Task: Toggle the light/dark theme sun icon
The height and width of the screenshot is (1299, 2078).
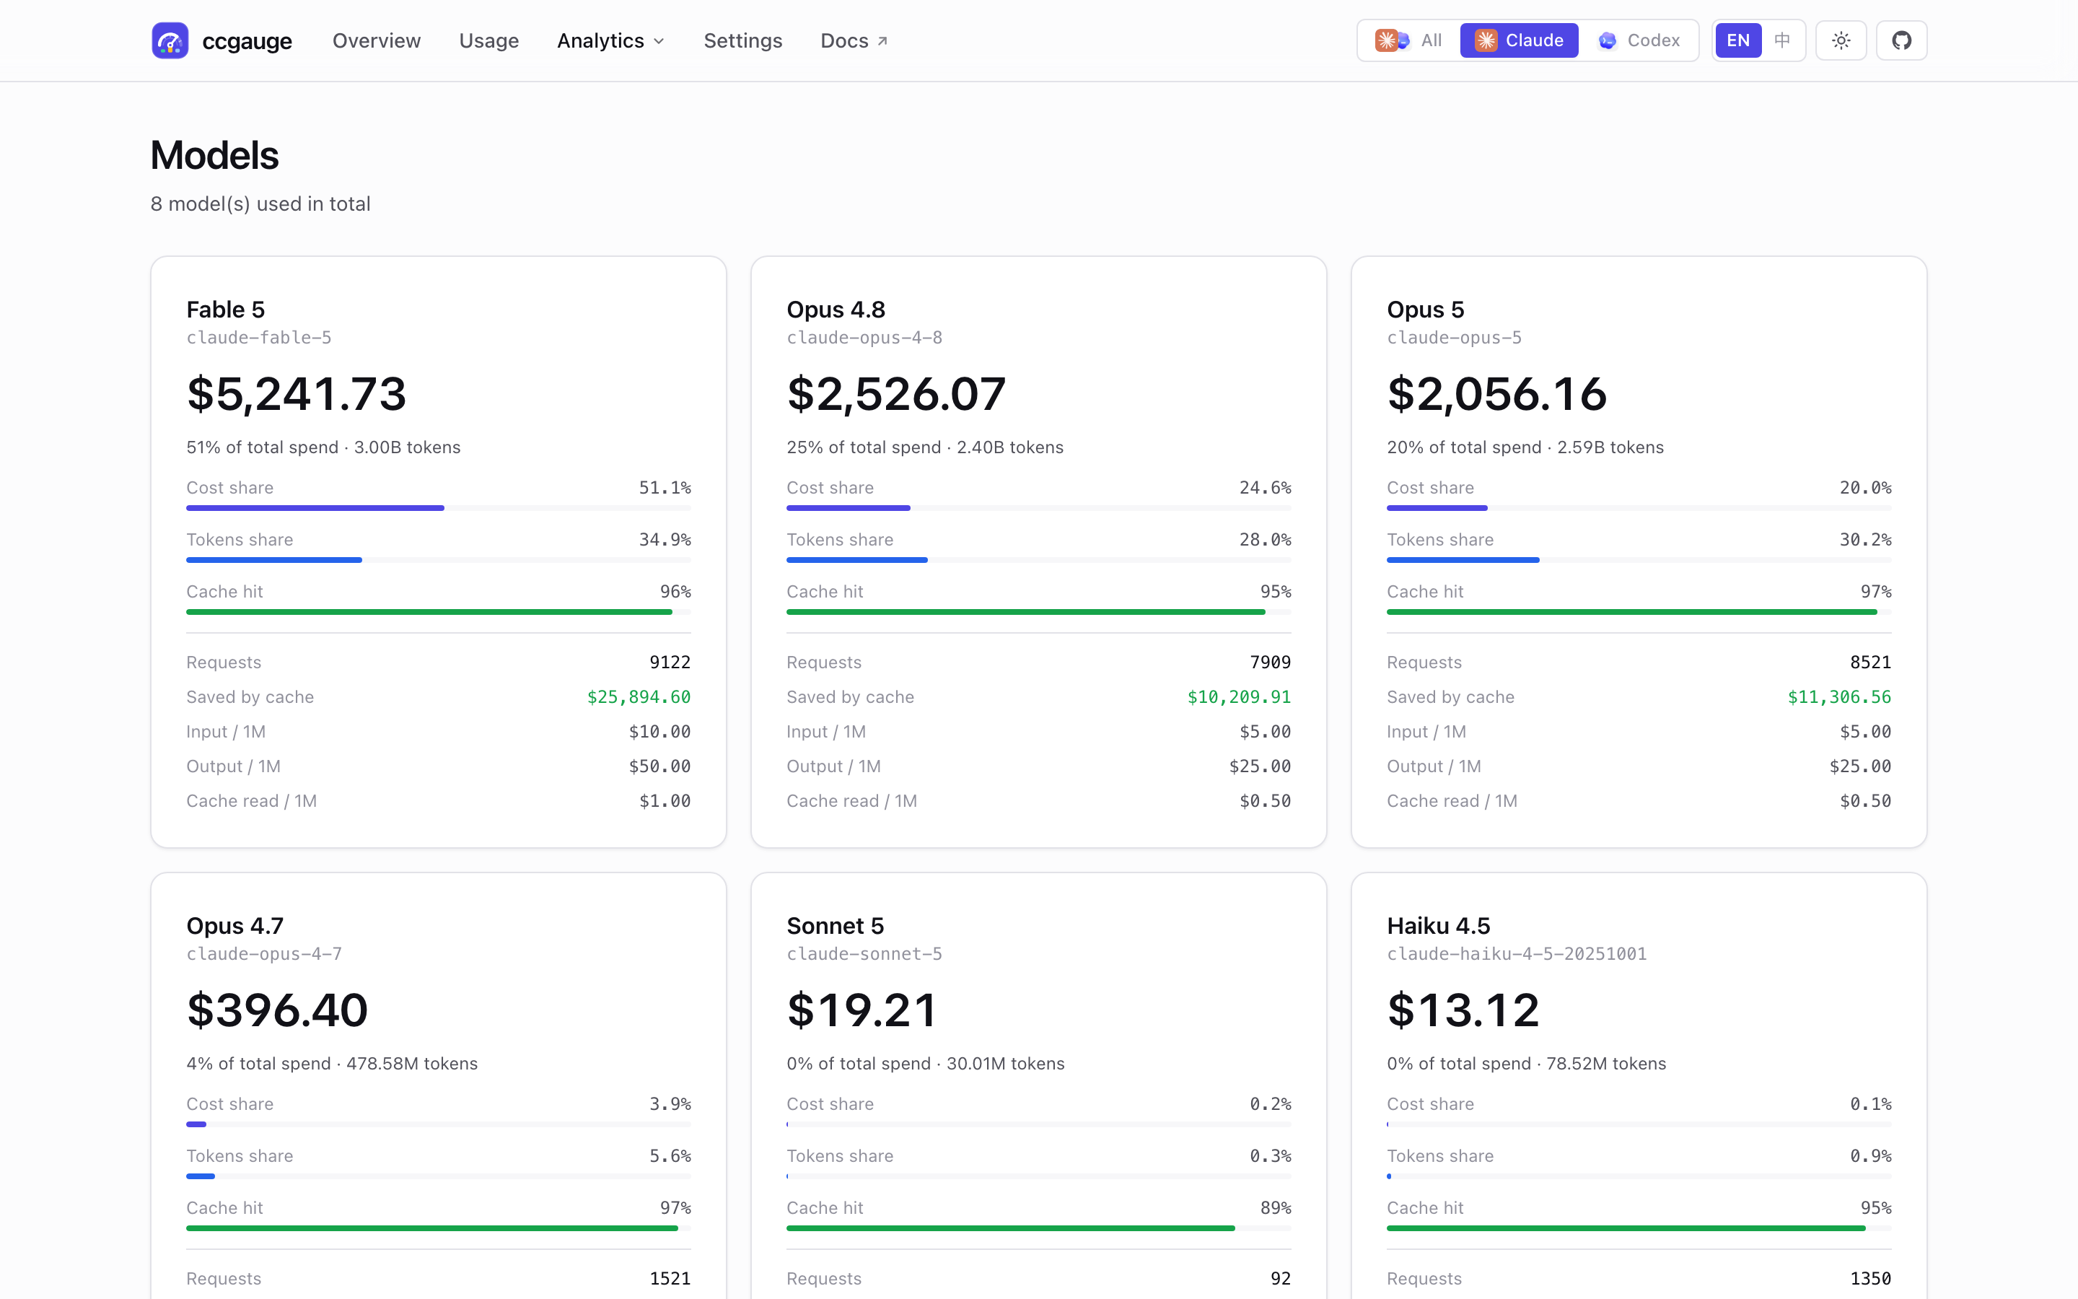Action: [1841, 40]
